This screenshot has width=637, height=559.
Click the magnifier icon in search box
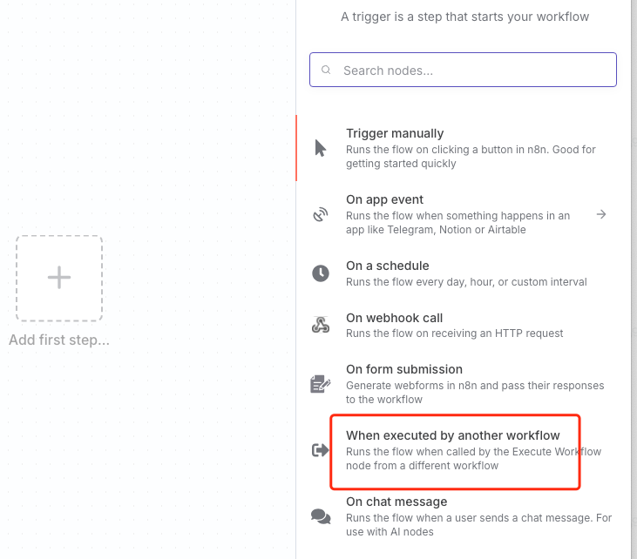click(327, 71)
